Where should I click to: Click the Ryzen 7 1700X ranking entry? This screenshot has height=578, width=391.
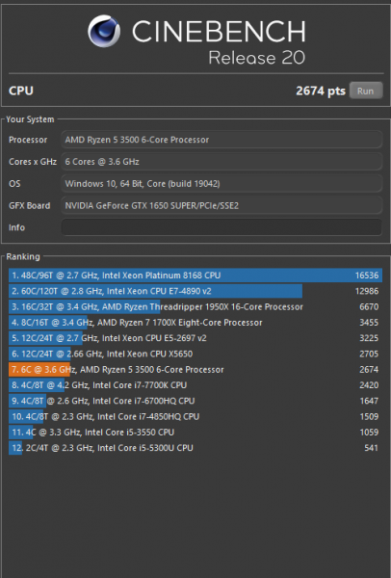[195, 323]
